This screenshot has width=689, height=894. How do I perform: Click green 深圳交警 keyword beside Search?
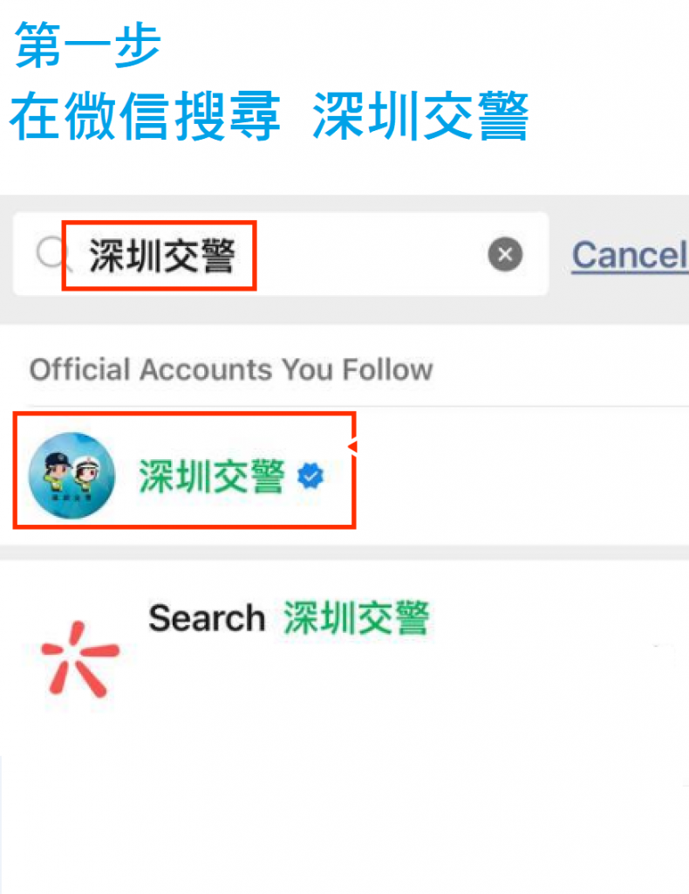(x=356, y=617)
